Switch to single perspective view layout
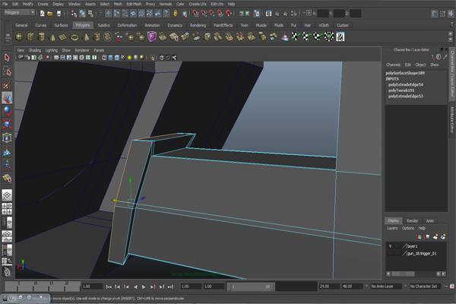Screen dimensions: 456x304 (7, 195)
